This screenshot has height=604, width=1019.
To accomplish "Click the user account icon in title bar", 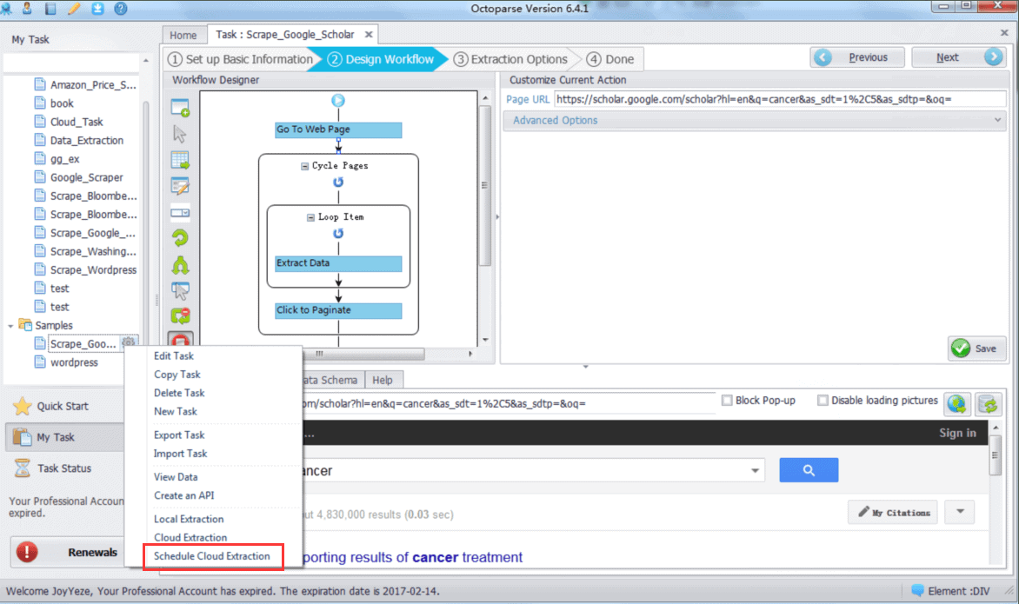I will 27,9.
